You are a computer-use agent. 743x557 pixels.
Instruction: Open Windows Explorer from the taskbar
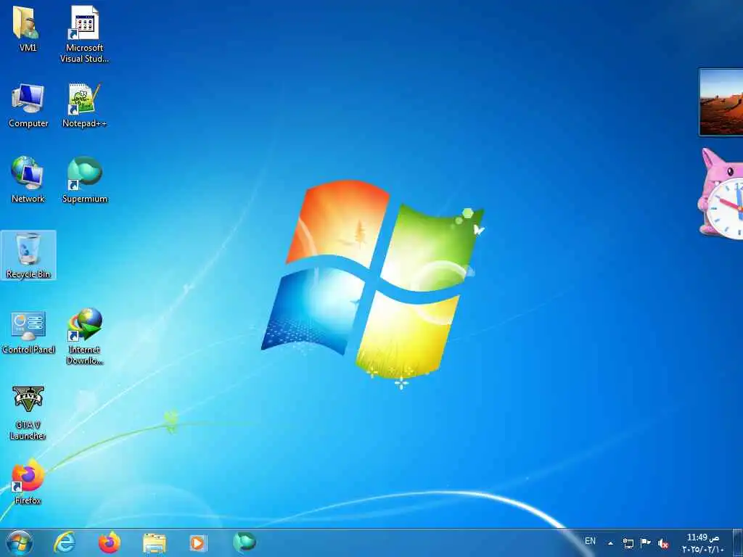point(154,542)
